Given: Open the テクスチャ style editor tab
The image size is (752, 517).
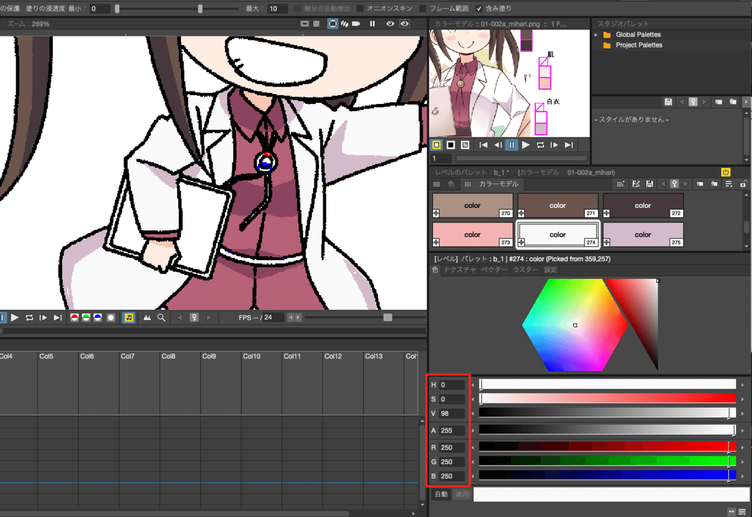Looking at the screenshot, I should pos(460,270).
